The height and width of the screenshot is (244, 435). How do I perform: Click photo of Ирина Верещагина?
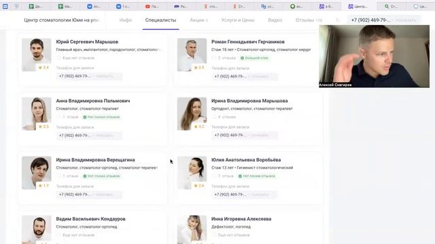pyautogui.click(x=36, y=173)
